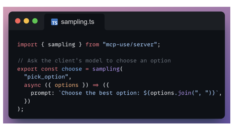Click the export keyword
Viewport: 234px width, 125px height.
[27, 69]
